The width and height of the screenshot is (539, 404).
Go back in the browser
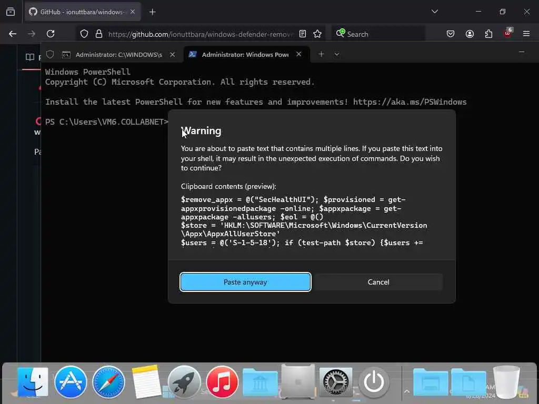13,34
